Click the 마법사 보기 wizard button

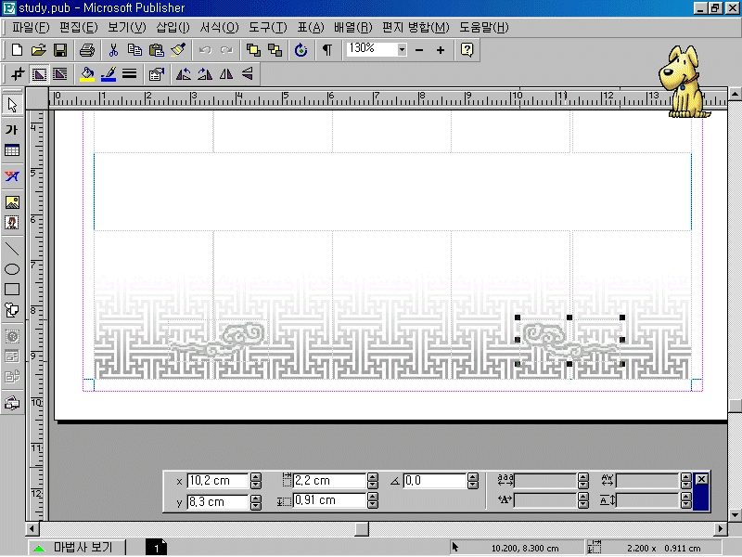click(x=76, y=548)
